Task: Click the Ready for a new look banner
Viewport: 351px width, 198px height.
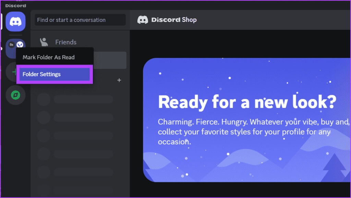Action: pos(247,120)
